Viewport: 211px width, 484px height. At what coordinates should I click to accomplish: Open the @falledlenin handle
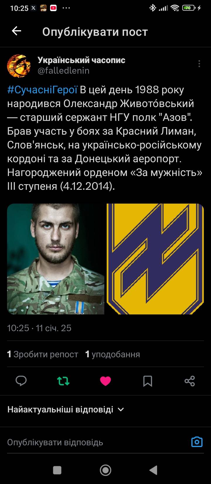tap(64, 71)
